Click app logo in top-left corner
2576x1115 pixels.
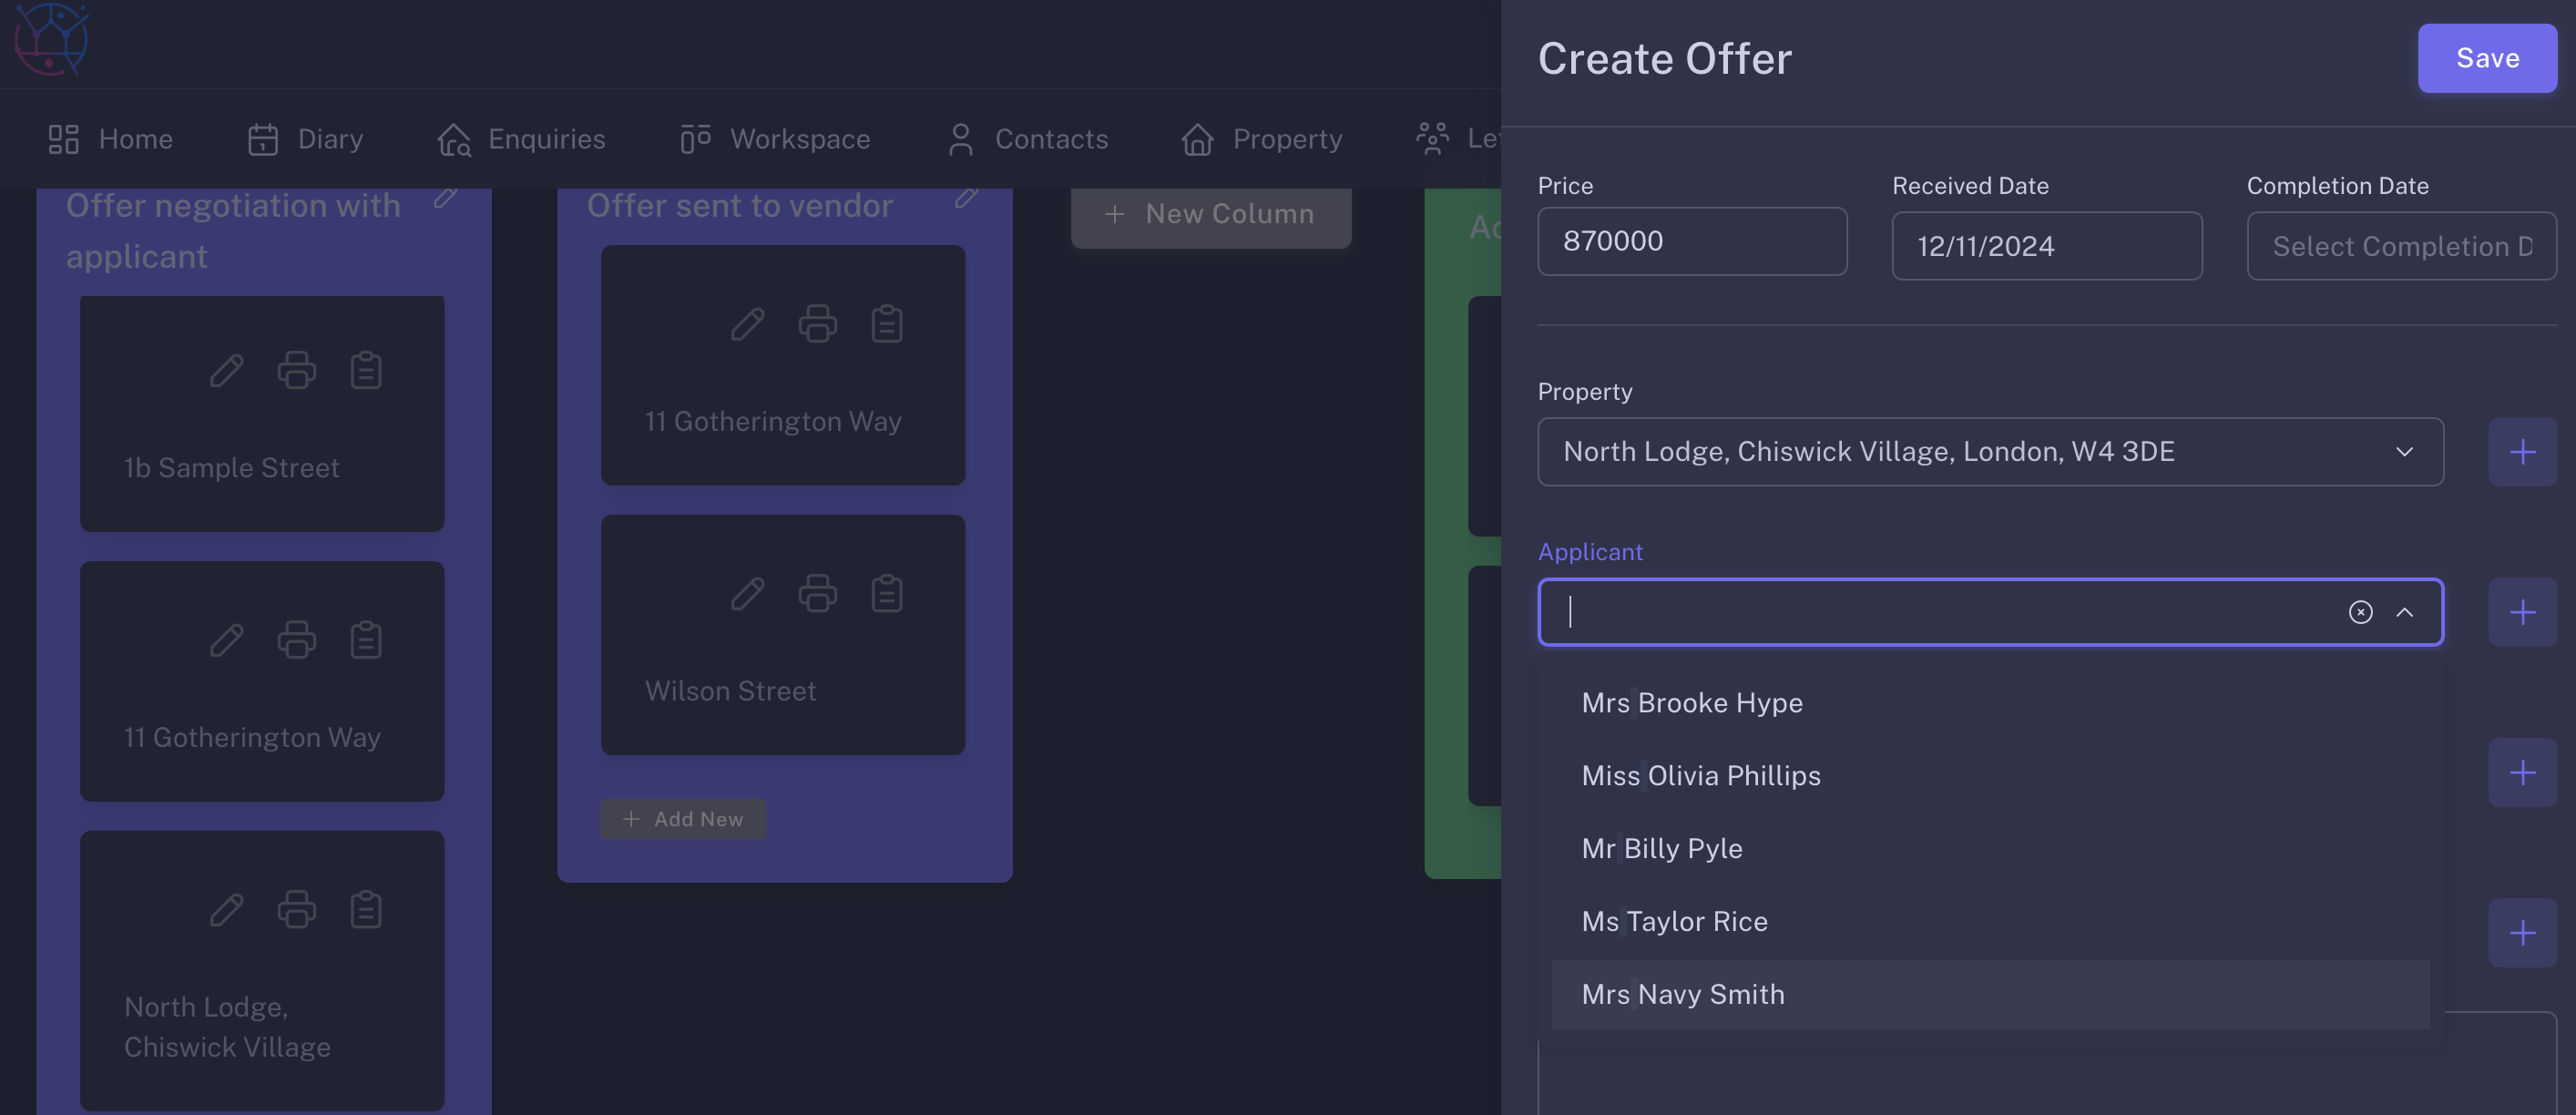[52, 40]
